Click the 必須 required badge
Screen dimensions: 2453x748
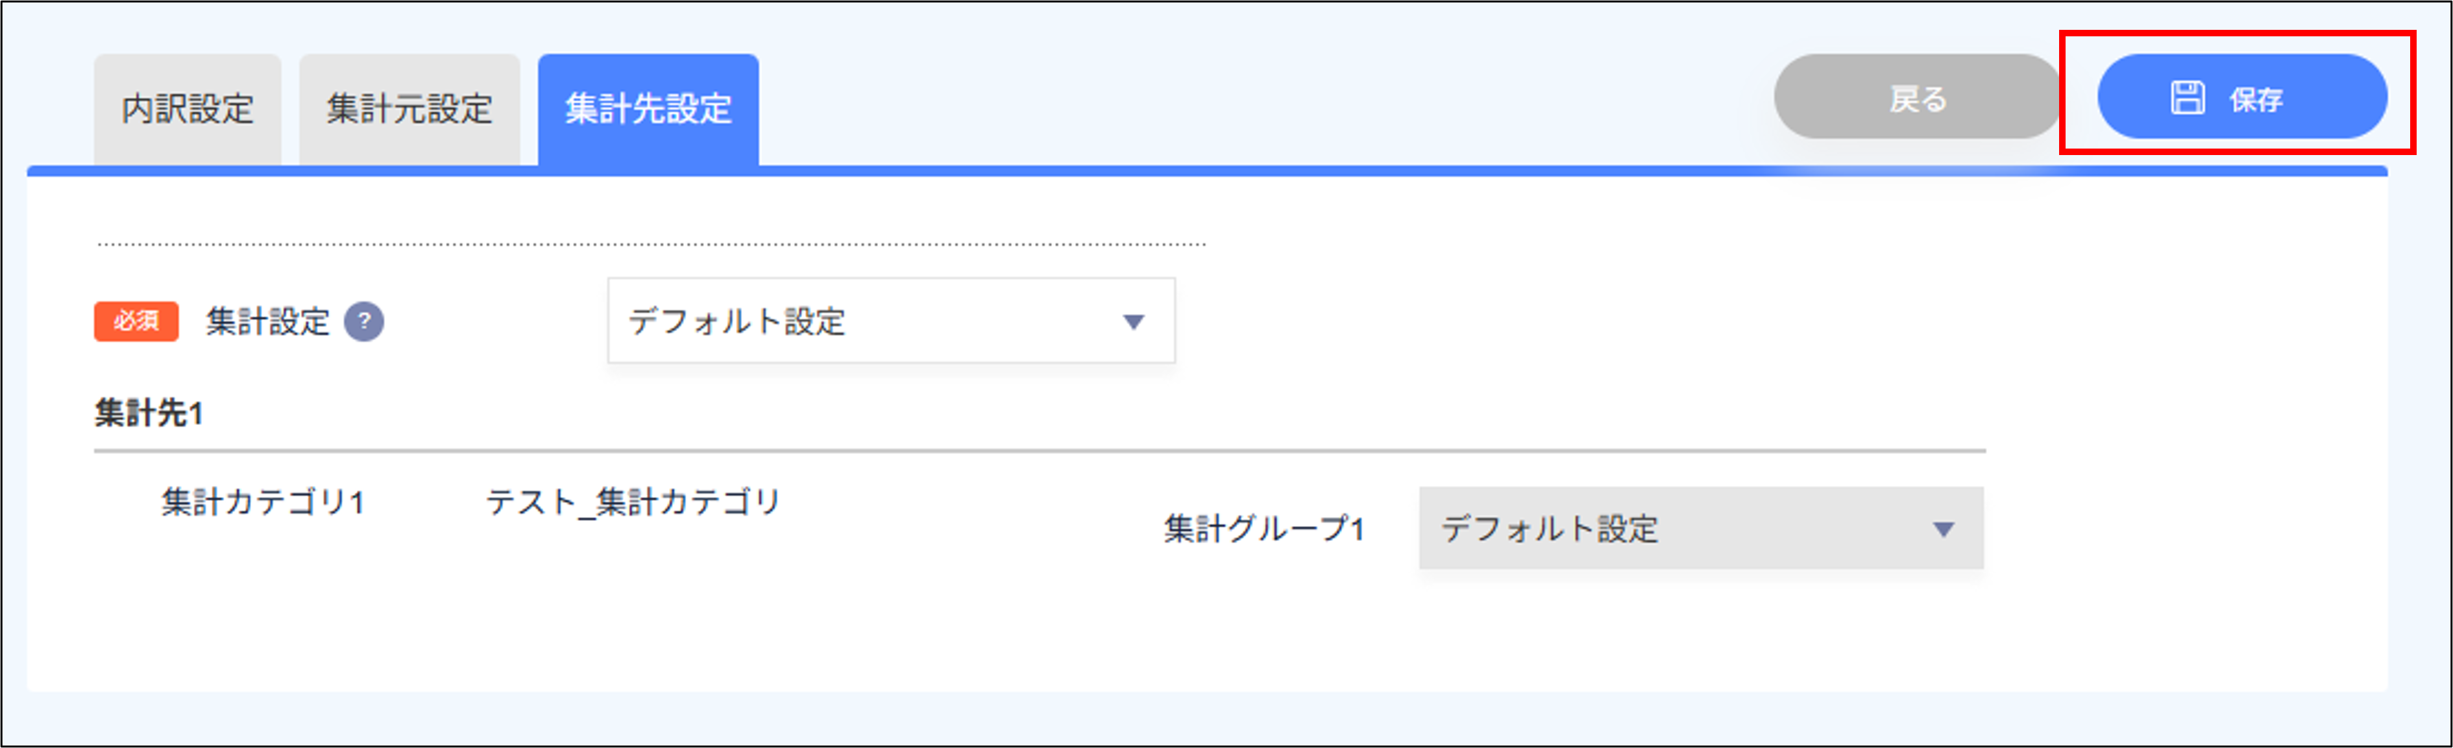tap(136, 322)
